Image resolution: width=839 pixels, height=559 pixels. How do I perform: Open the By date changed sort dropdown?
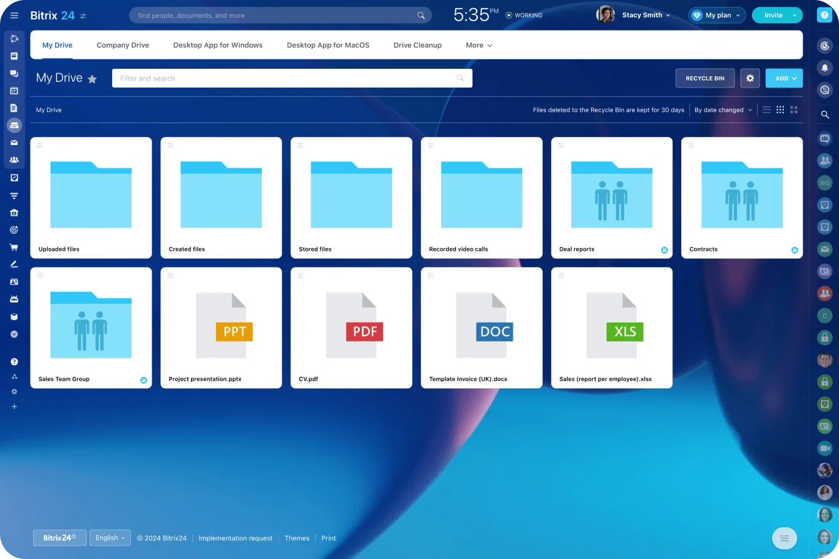click(723, 110)
